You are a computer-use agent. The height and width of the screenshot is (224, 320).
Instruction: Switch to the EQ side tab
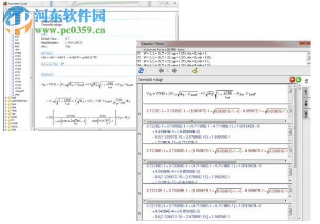[306, 81]
